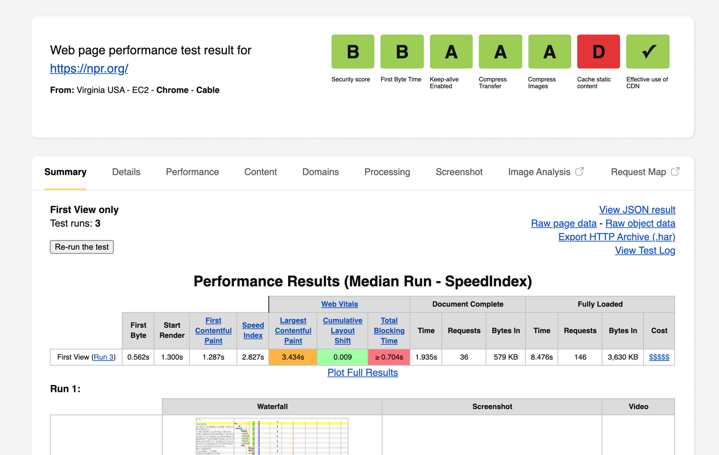Click the Run 1 waterfall thumbnail
Screen dimensions: 719x455
click(272, 436)
